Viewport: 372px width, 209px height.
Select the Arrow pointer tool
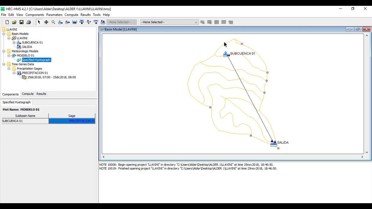[39, 22]
